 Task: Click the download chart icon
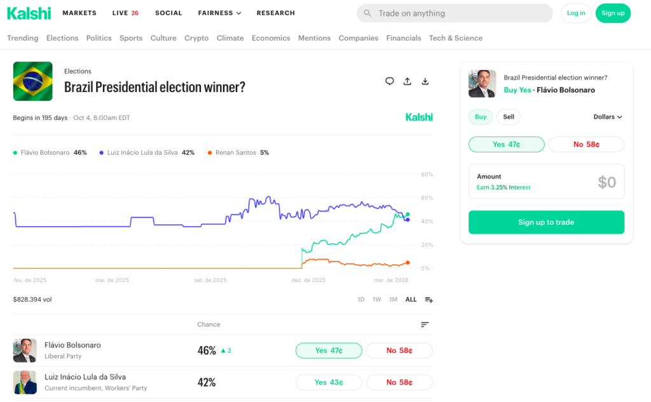point(425,81)
